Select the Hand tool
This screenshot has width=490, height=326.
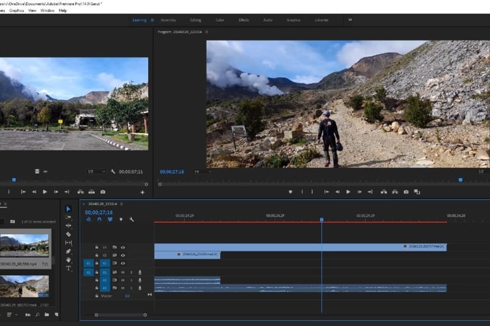69,259
